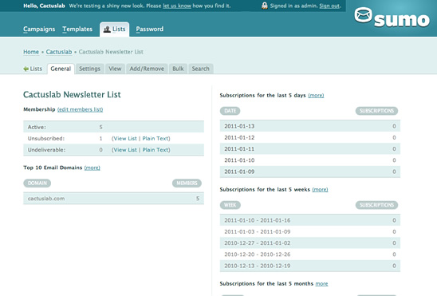Select week 2010-12-27 - 2011-01-02 row
437x296 pixels.
(310, 243)
